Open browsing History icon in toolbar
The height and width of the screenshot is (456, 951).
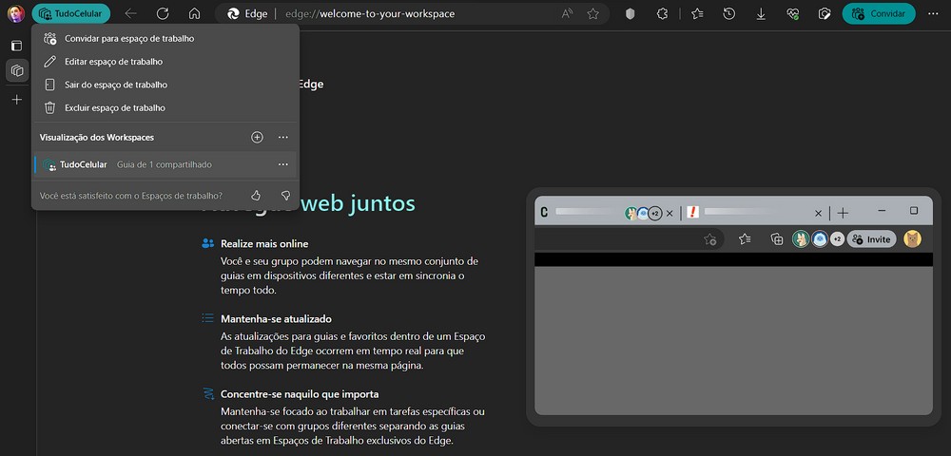pyautogui.click(x=729, y=14)
